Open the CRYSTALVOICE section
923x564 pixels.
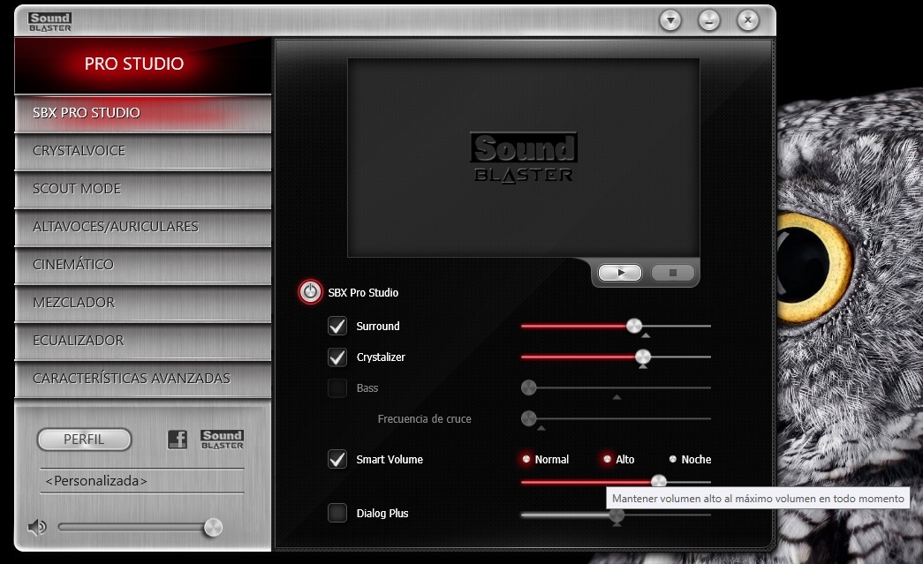143,151
